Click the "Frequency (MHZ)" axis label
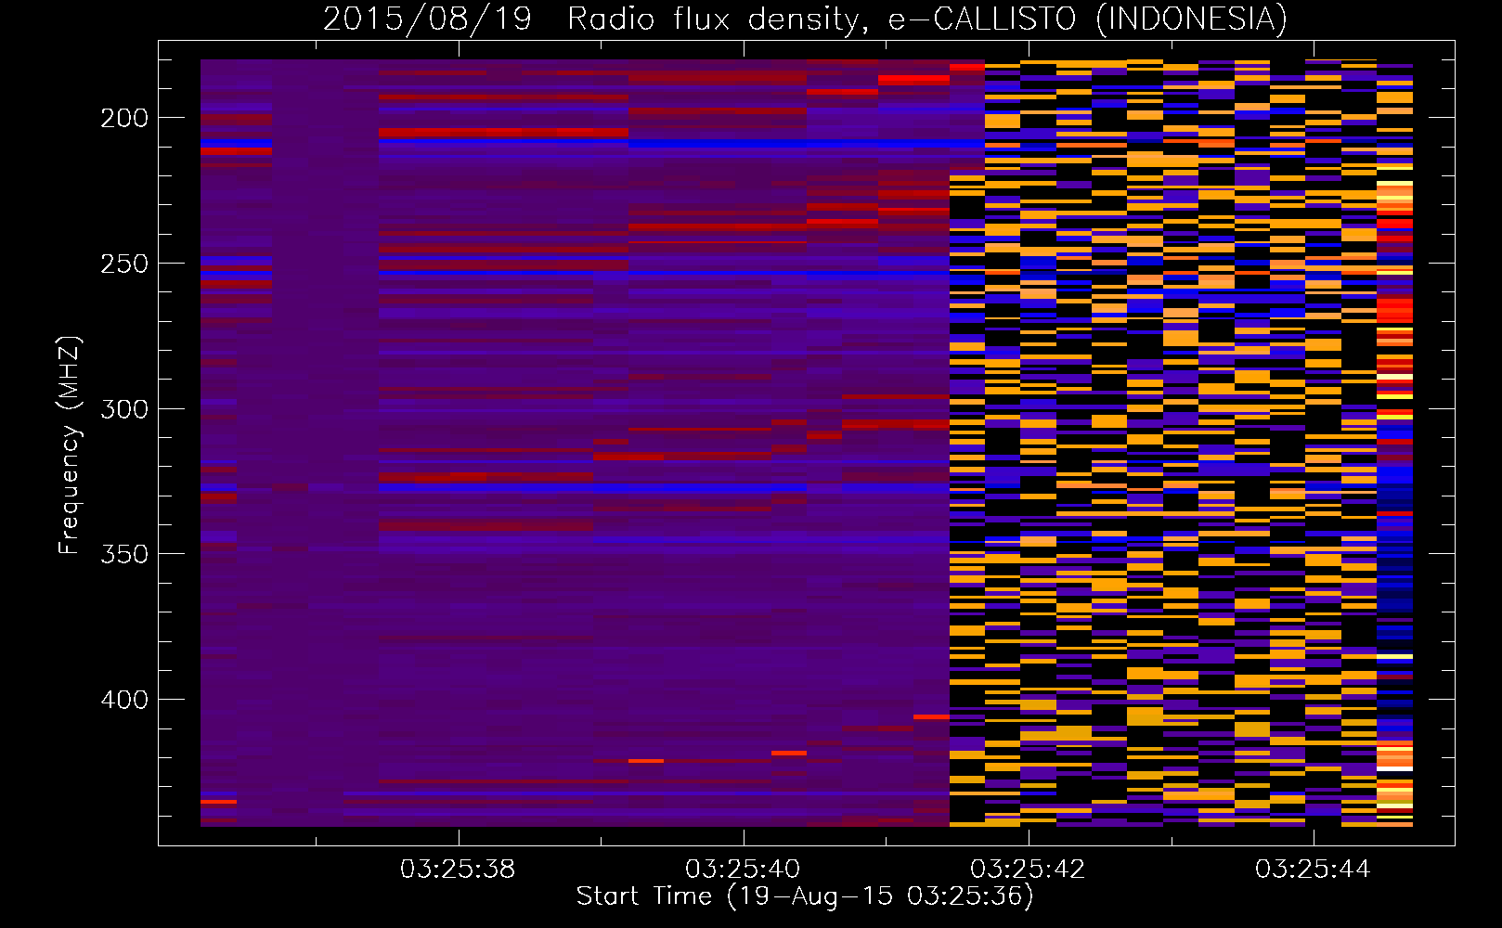The height and width of the screenshot is (928, 1502). point(69,445)
